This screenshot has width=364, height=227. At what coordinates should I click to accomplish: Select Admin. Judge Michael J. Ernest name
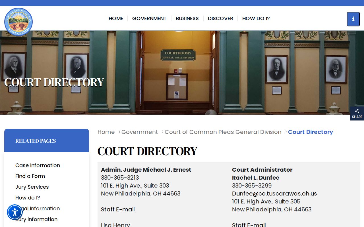pyautogui.click(x=146, y=170)
